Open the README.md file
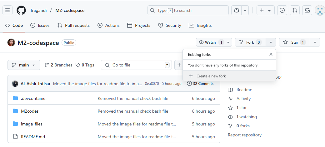This screenshot has height=147, width=325. click(33, 137)
